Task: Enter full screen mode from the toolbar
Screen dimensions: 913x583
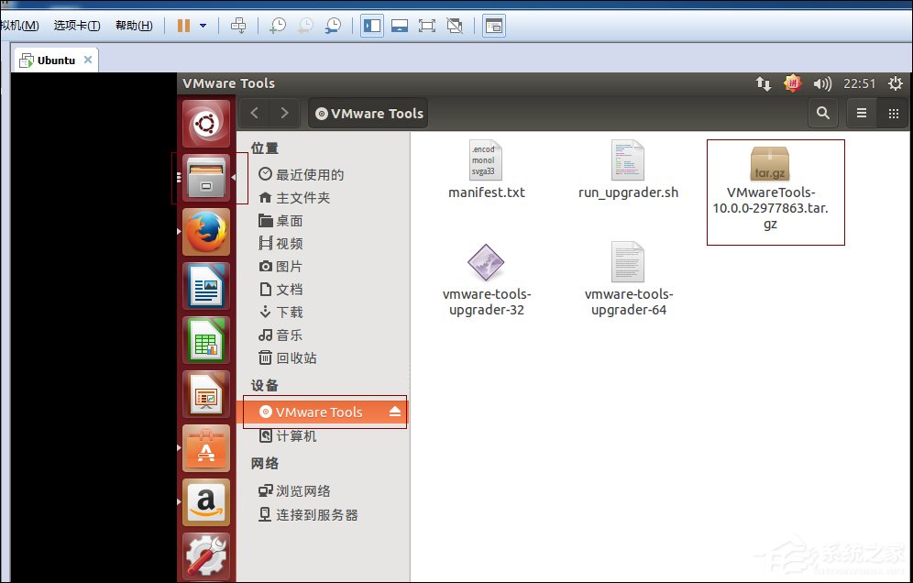Action: (427, 26)
